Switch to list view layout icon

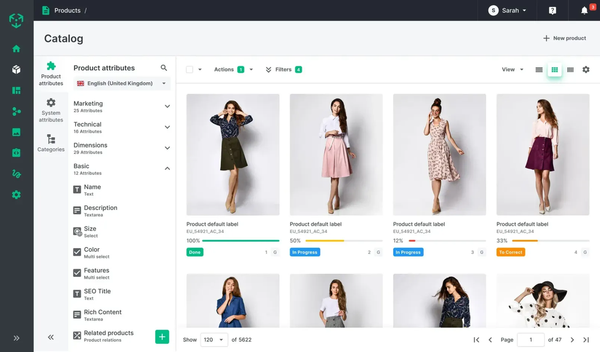(539, 70)
